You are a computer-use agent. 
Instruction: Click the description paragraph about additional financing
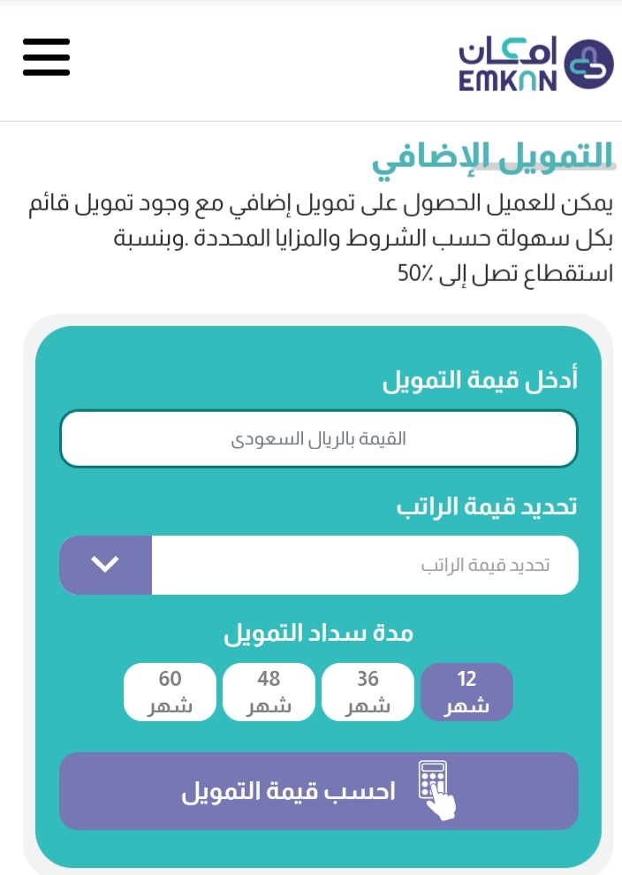[x=321, y=239]
